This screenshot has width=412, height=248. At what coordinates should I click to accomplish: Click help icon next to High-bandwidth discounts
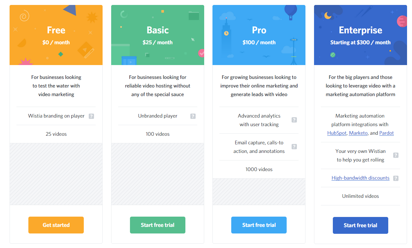[x=396, y=178]
